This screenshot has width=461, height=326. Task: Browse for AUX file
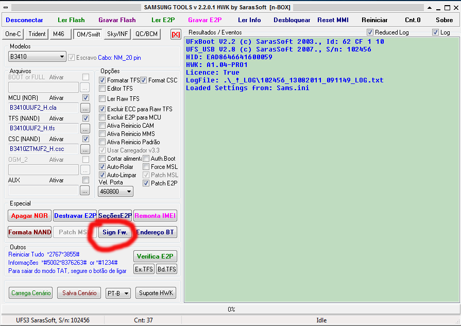tap(85, 190)
